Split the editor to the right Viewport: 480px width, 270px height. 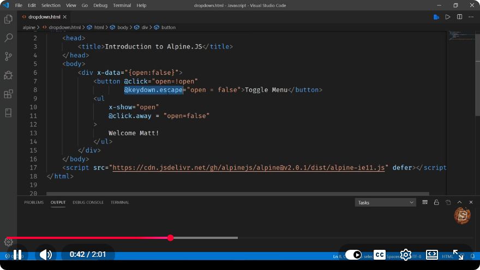(x=459, y=17)
